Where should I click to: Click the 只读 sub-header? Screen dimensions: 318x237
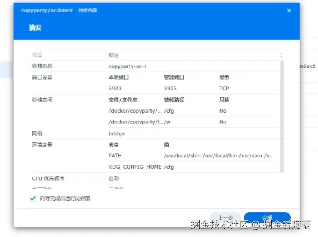[x=224, y=100]
